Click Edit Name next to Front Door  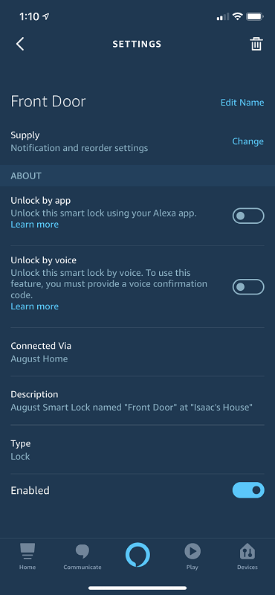[x=242, y=103]
